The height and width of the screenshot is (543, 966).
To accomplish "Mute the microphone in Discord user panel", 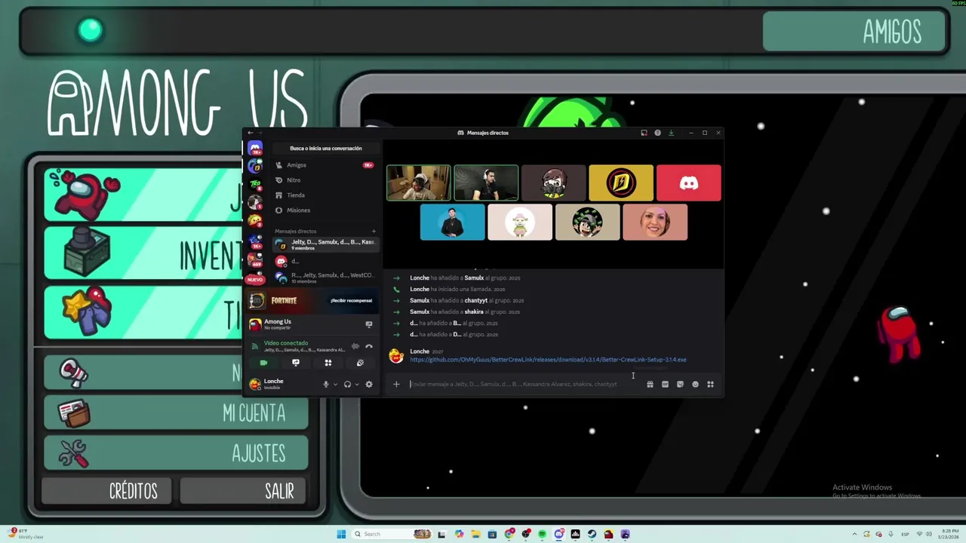I will (x=326, y=385).
